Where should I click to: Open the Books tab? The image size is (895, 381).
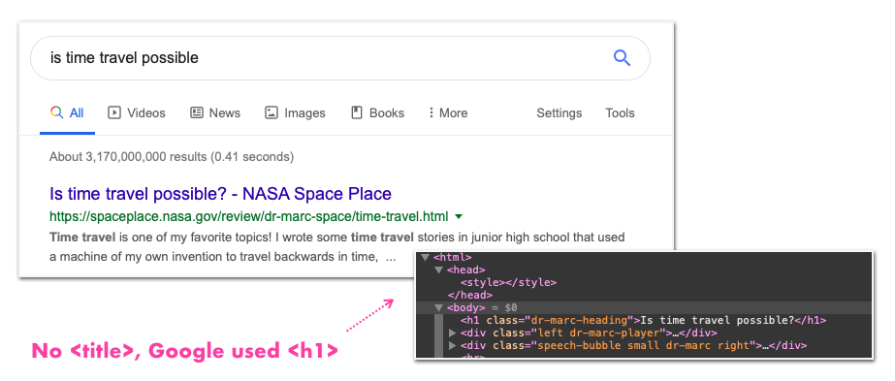378,112
